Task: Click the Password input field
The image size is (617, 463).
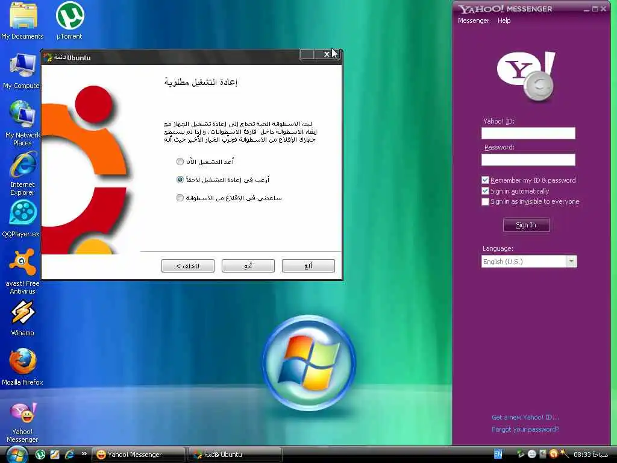Action: click(x=528, y=159)
